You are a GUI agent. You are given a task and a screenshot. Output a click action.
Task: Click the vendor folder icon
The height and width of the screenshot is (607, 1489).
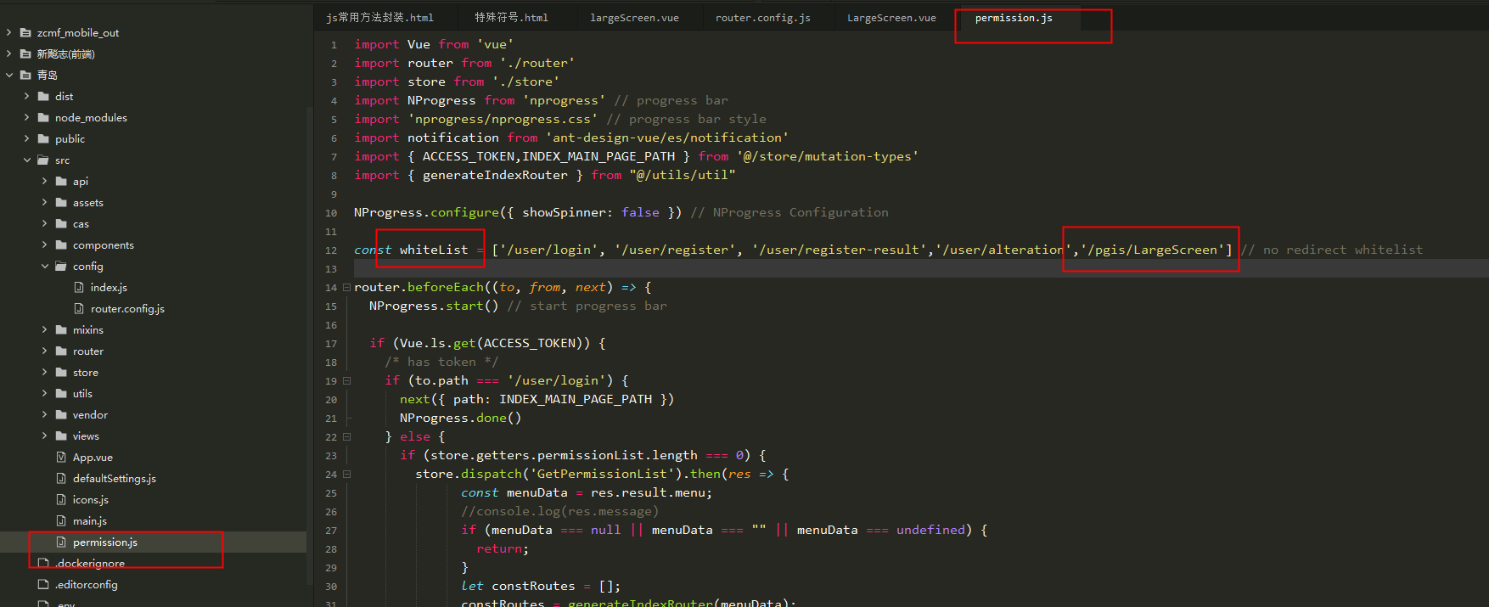pos(61,414)
